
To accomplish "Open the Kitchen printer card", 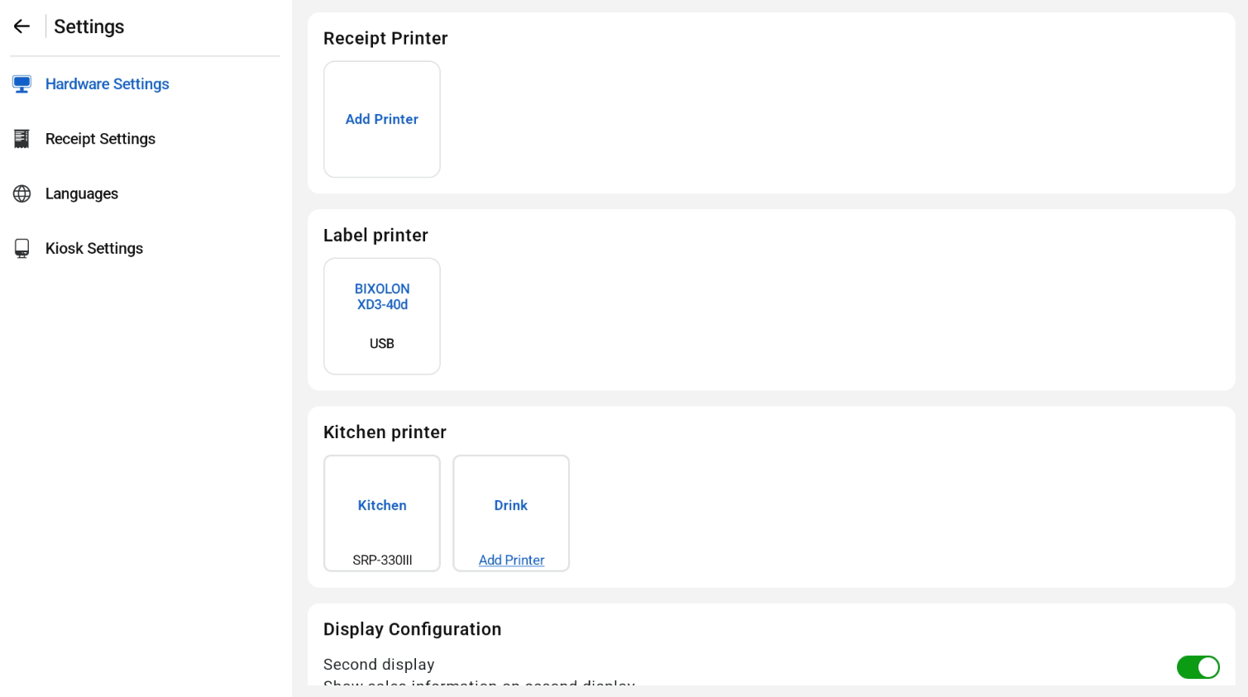I will click(382, 513).
